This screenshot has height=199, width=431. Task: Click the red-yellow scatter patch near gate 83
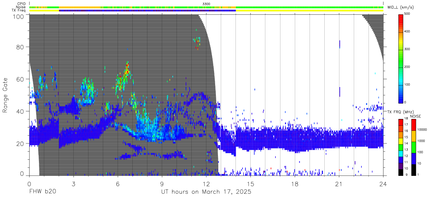coord(197,43)
